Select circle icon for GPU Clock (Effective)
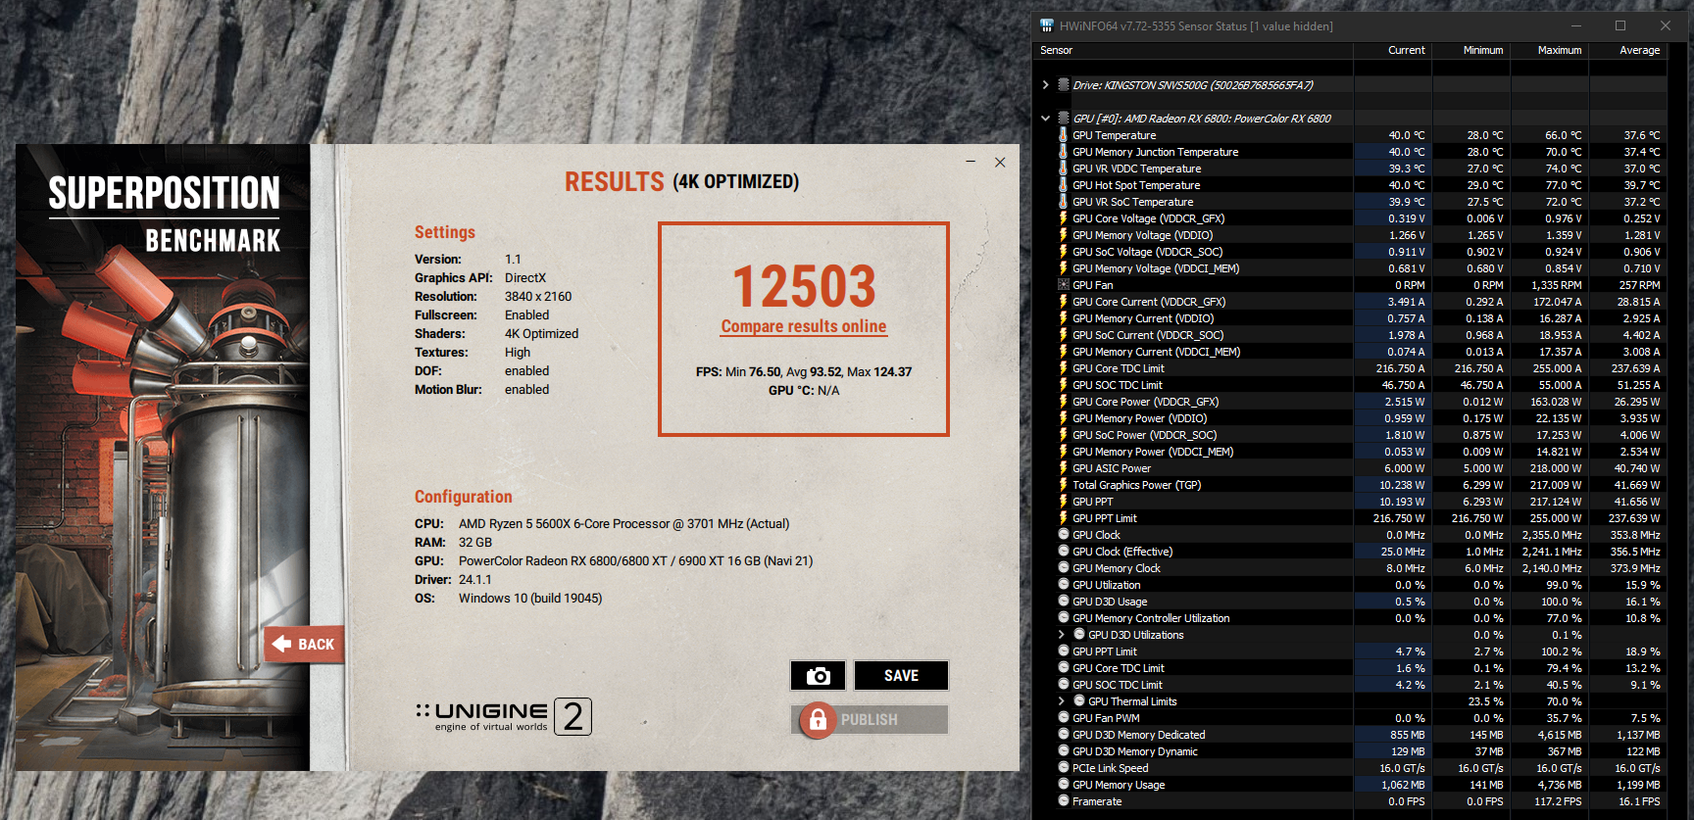Viewport: 1694px width, 820px height. point(1063,552)
